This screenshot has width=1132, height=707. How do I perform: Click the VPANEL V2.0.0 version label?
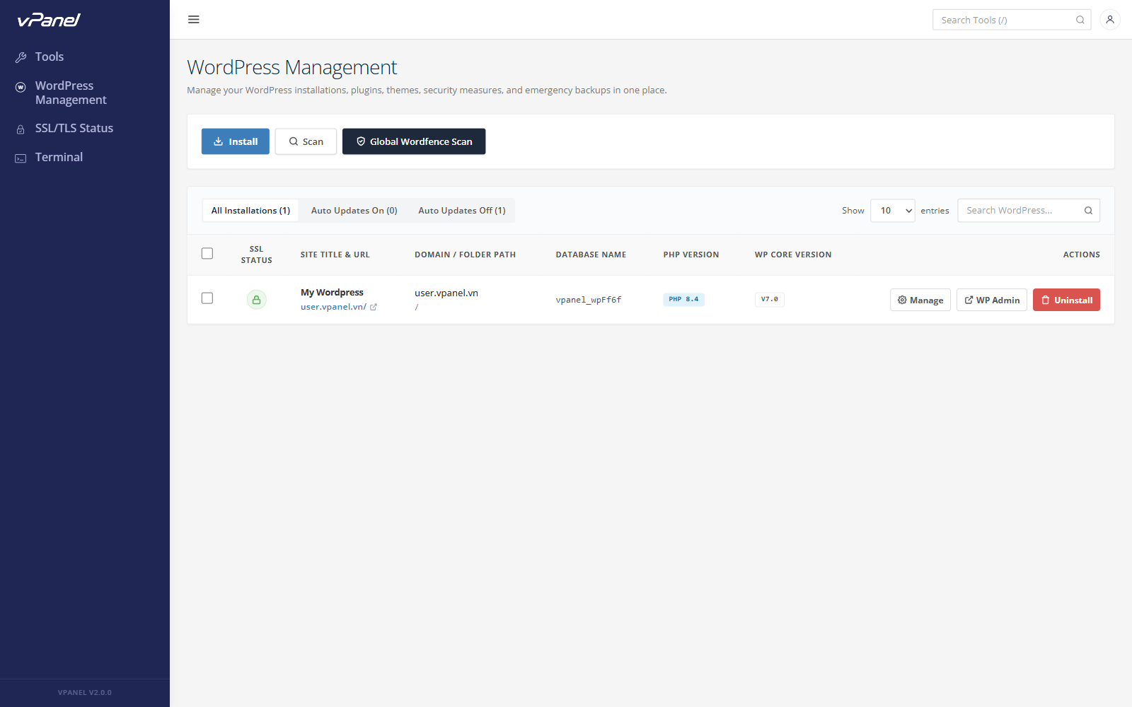[x=85, y=693]
